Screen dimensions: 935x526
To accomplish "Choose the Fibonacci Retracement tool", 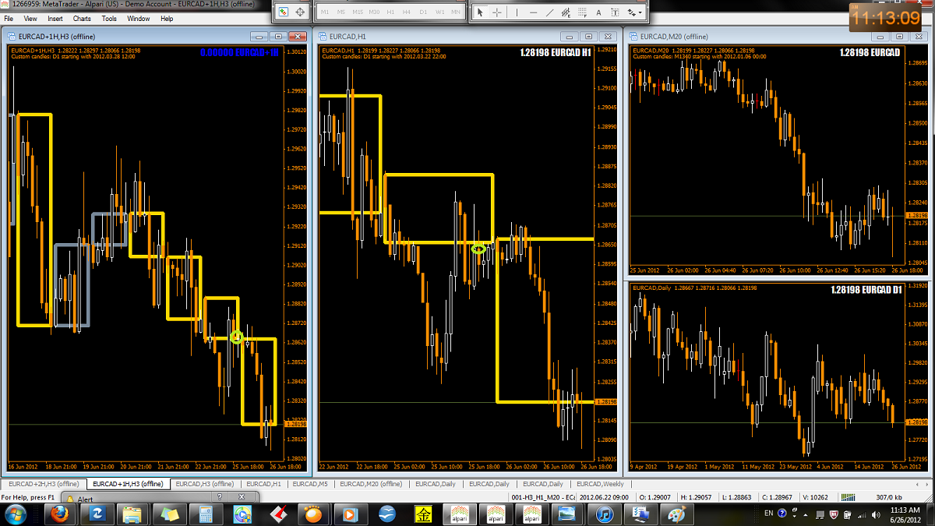I will [582, 12].
